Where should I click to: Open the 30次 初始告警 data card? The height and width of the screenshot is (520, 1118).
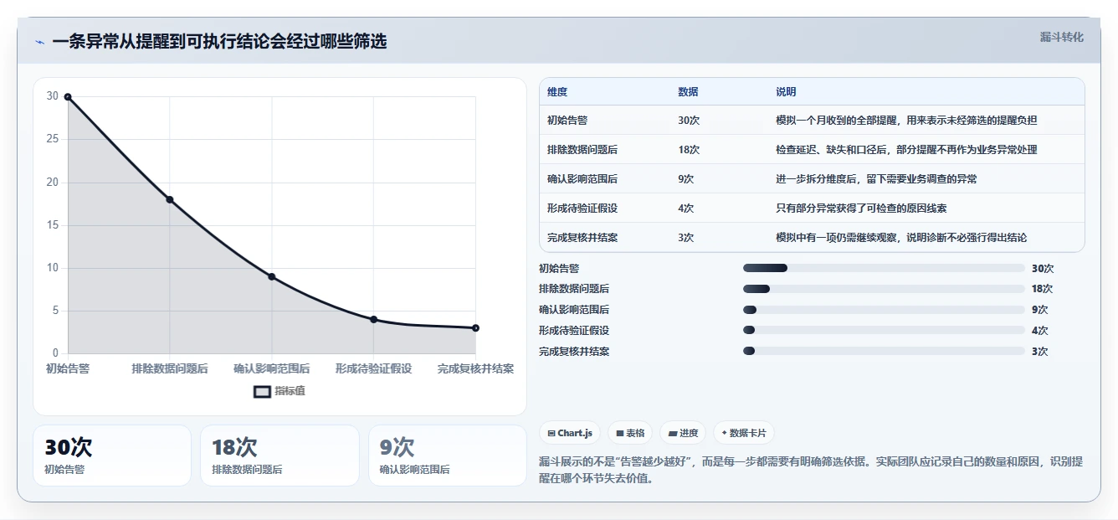[112, 456]
